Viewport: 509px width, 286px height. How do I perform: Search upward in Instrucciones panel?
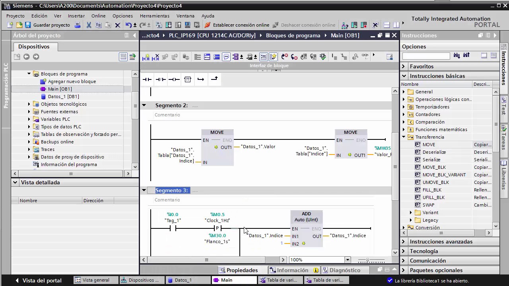[466, 56]
